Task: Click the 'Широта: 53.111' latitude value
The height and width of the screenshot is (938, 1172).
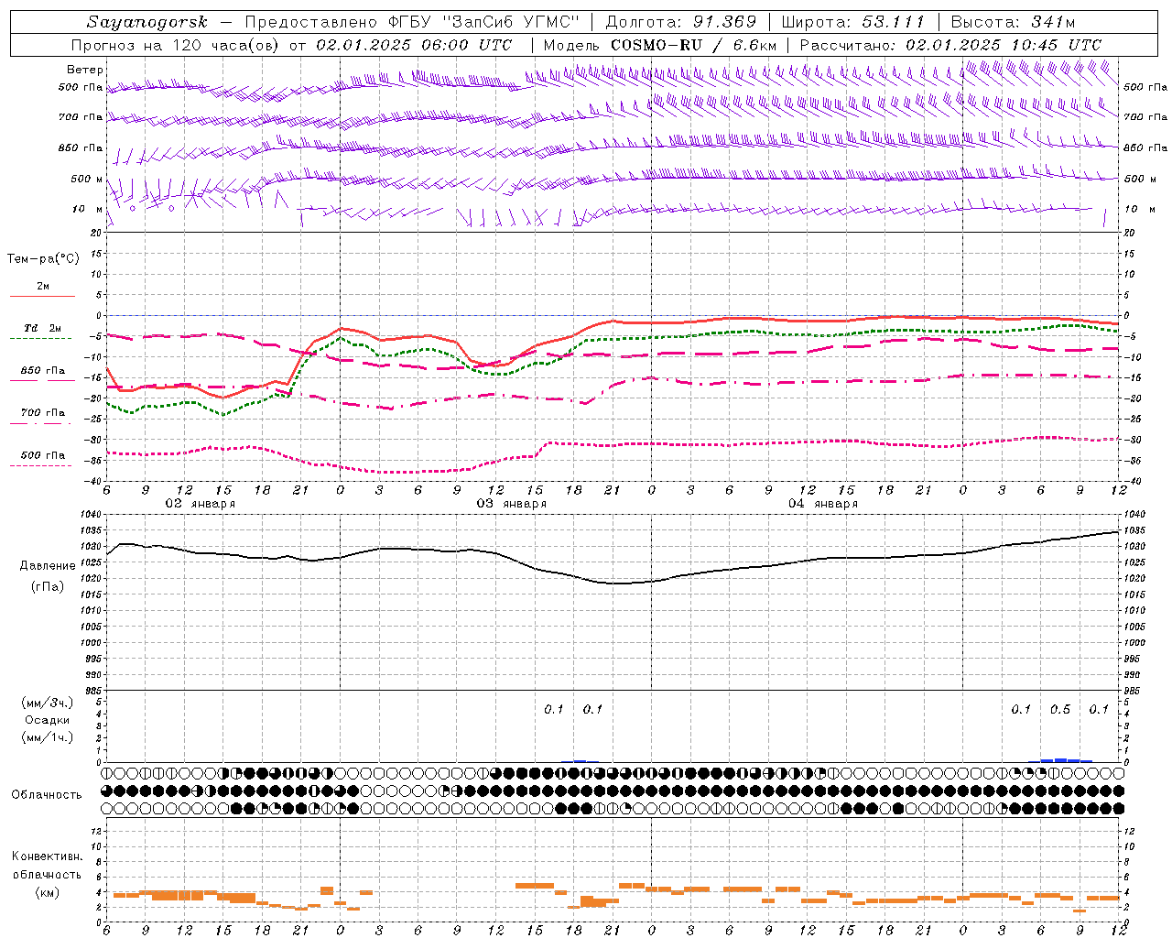Action: click(853, 22)
